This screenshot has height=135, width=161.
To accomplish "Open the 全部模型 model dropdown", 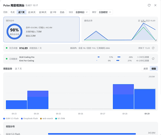I will [x=105, y=12].
